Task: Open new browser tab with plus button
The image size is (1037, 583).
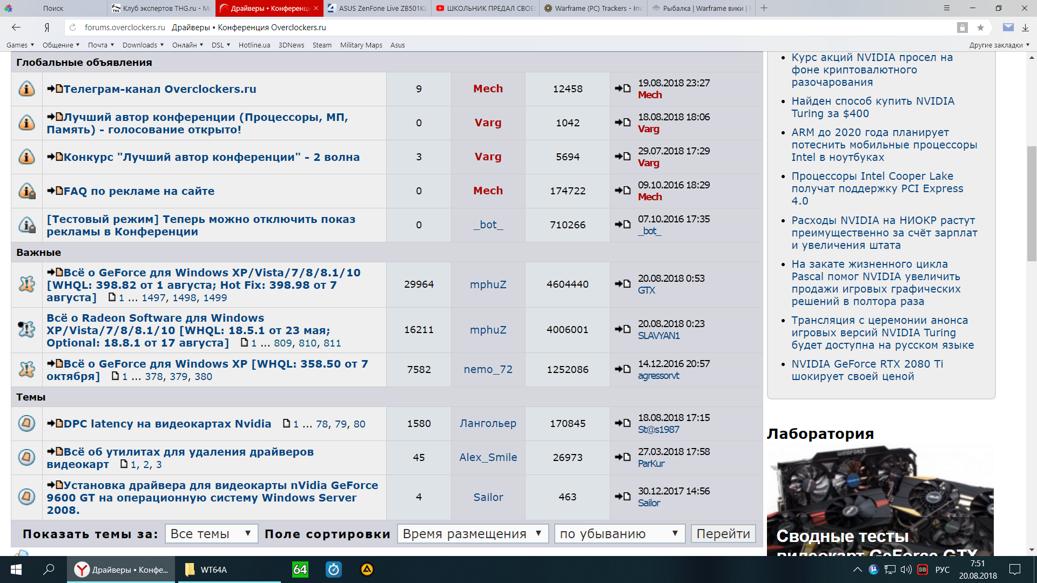Action: [764, 8]
